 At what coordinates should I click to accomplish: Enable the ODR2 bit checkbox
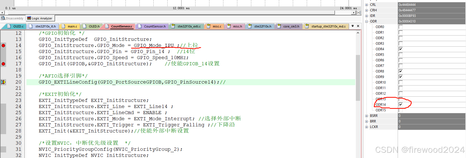pyautogui.click(x=400, y=38)
